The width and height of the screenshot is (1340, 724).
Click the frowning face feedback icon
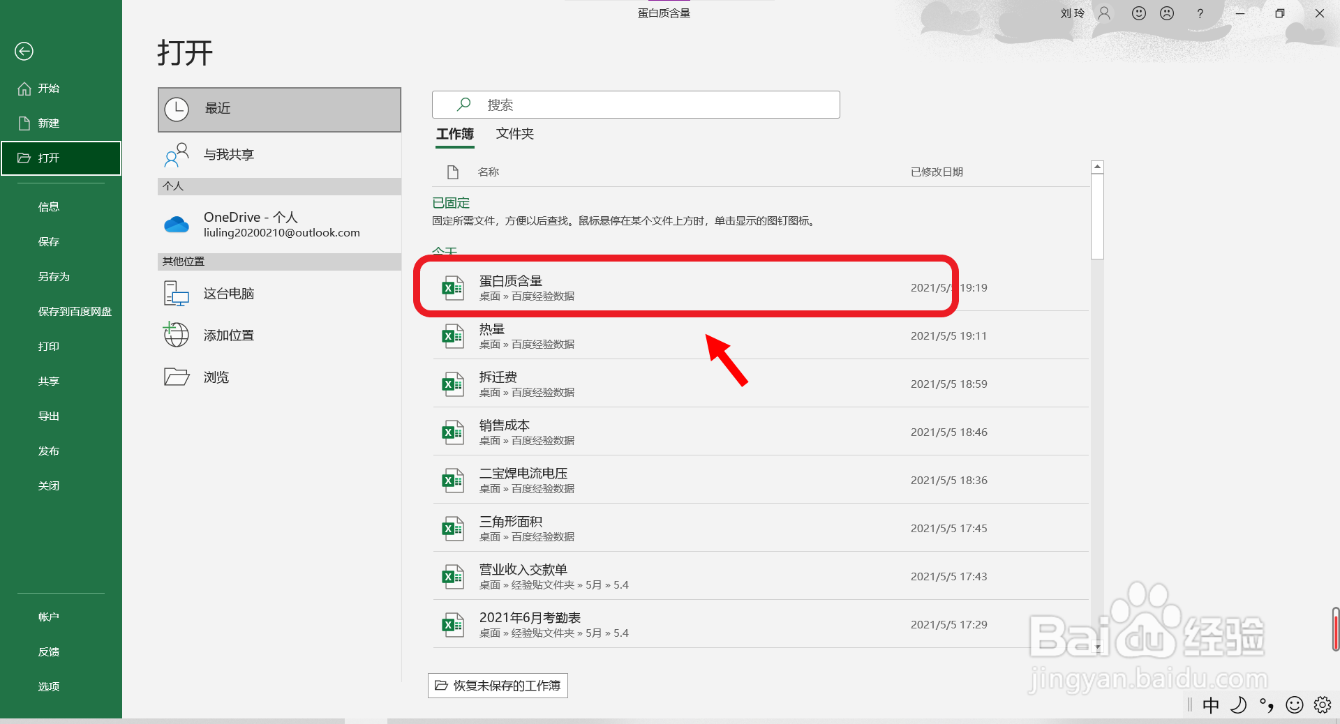tap(1166, 13)
